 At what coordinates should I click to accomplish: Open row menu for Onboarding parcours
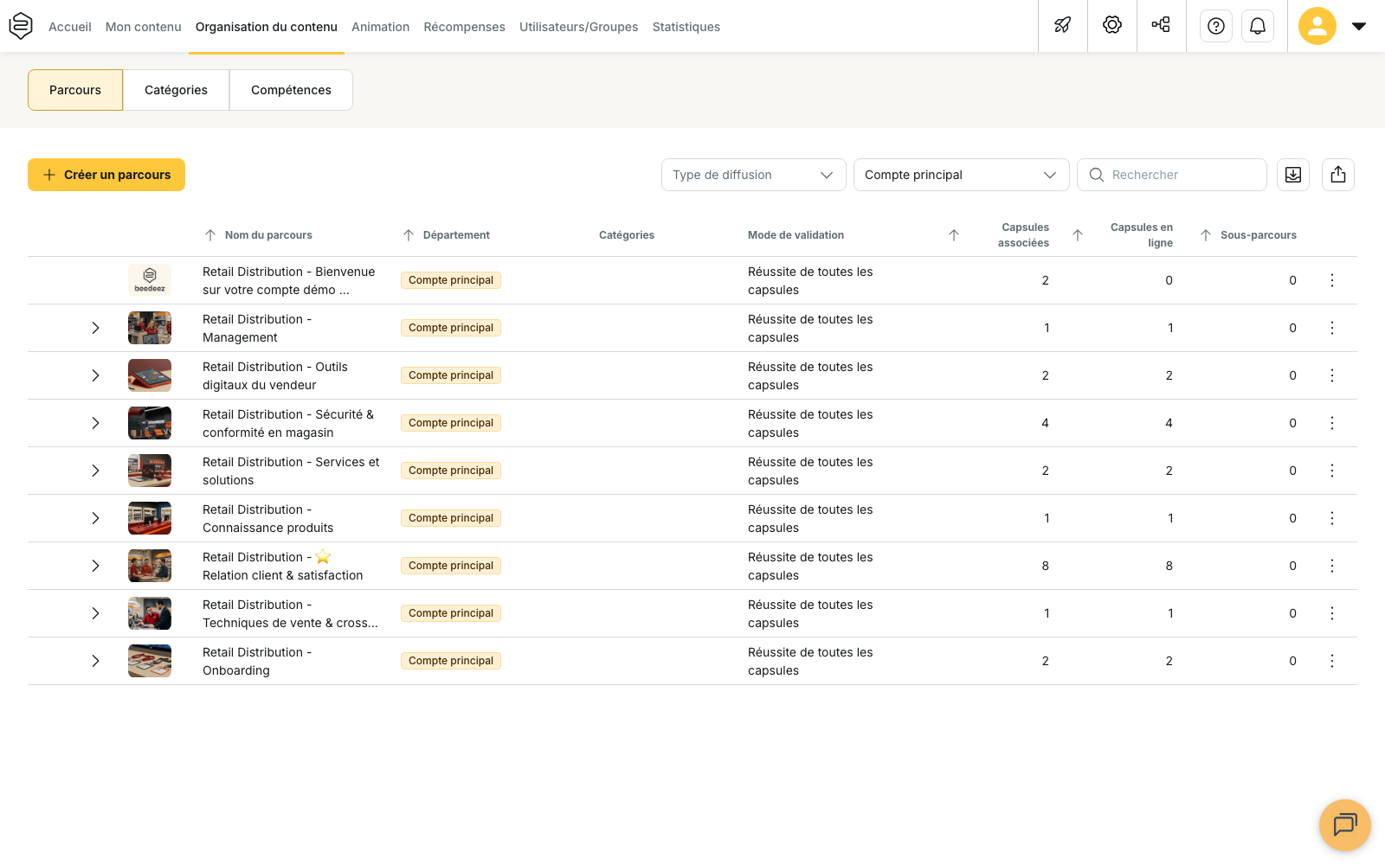pos(1332,661)
